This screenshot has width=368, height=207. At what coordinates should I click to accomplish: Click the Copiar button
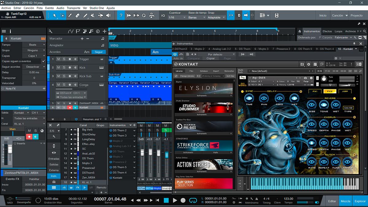tap(211, 58)
